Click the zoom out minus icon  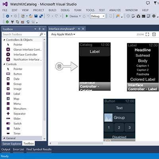click(x=154, y=35)
